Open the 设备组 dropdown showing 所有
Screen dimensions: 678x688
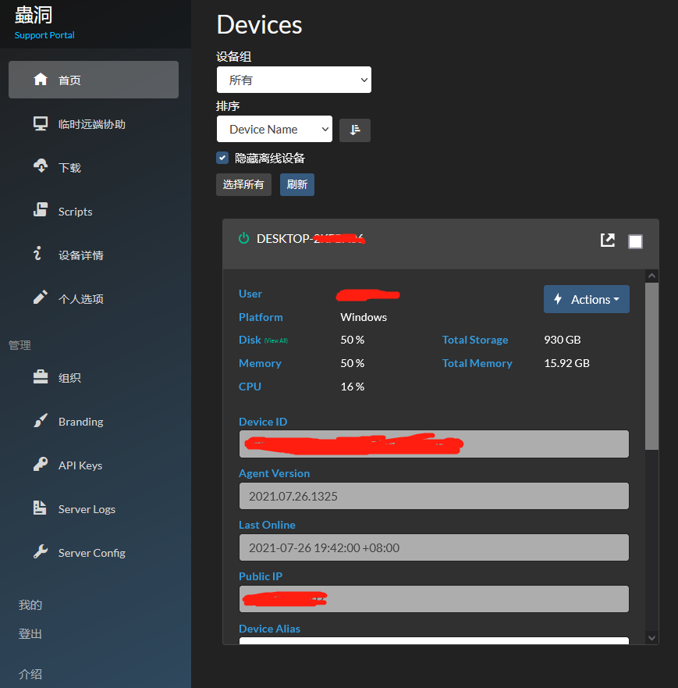tap(293, 80)
